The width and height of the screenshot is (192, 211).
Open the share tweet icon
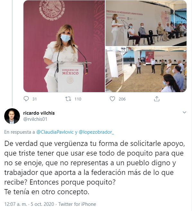tap(157, 99)
